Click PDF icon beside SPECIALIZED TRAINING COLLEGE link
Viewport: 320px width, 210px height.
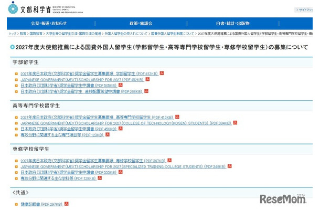(230, 166)
